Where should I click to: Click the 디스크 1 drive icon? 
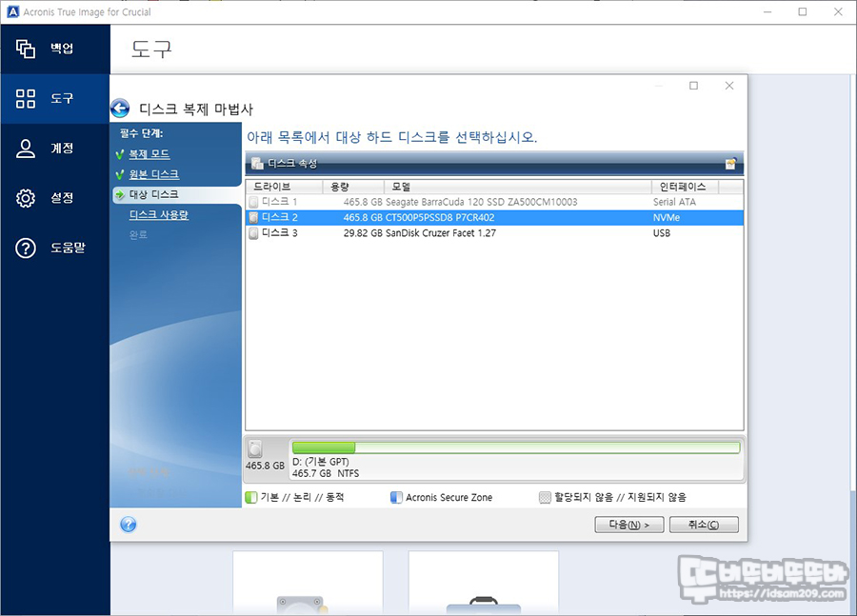coord(253,202)
